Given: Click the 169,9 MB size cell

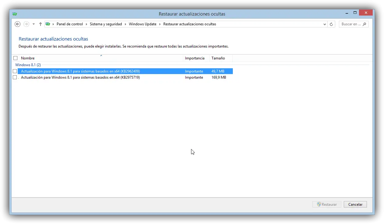Looking at the screenshot, I should click(219, 77).
